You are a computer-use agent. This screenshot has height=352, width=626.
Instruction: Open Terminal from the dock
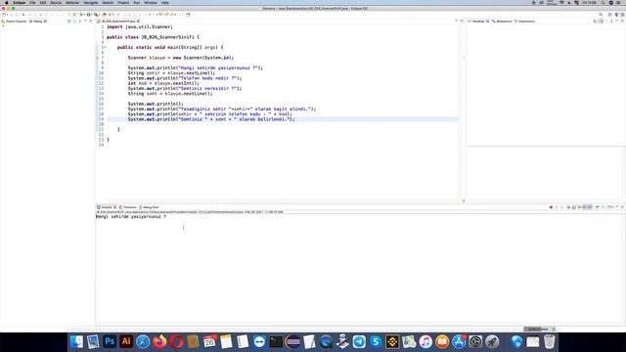(276, 341)
